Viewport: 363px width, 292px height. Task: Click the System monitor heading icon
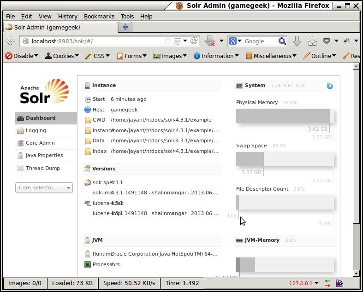[239, 86]
